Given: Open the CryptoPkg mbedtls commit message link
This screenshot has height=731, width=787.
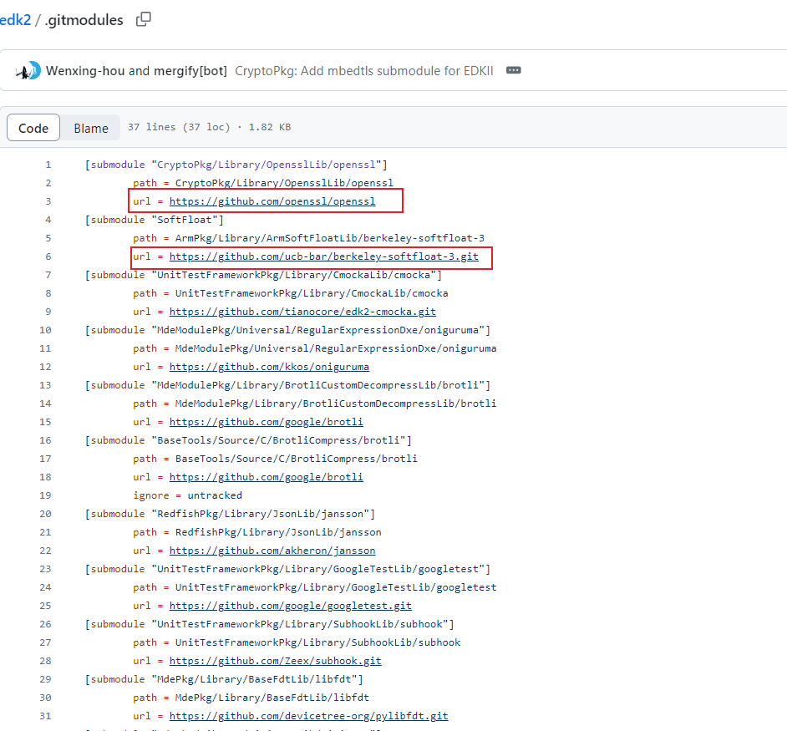Looking at the screenshot, I should [x=363, y=71].
